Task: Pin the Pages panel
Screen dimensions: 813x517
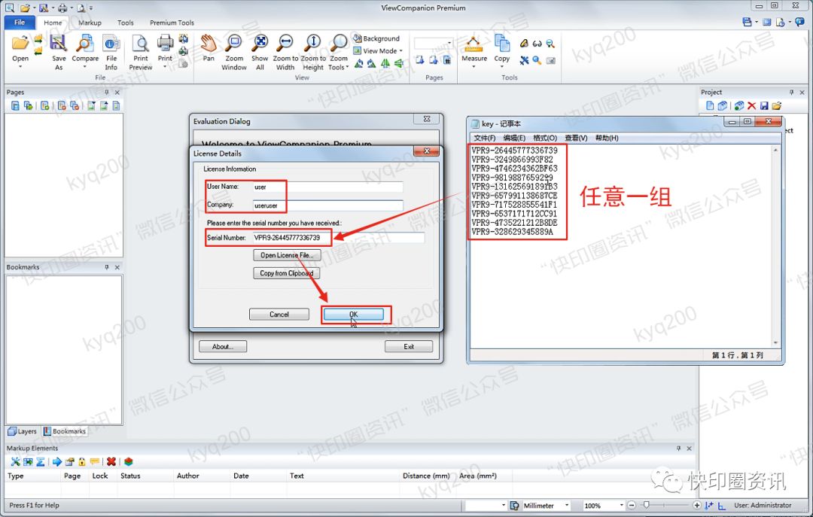Action: 107,93
